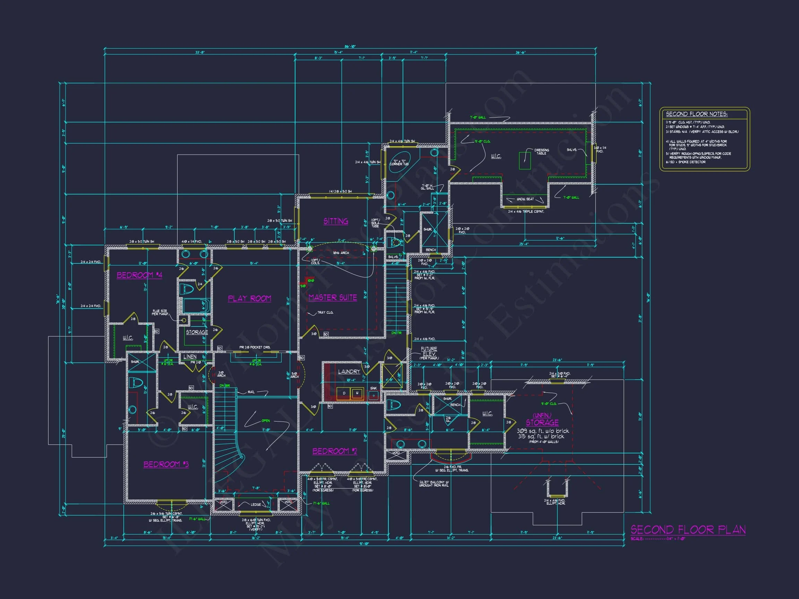Click the Juliet balcony note text

[x=433, y=484]
